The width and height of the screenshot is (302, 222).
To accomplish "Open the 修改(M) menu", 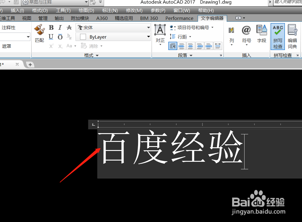I will tap(134, 11).
